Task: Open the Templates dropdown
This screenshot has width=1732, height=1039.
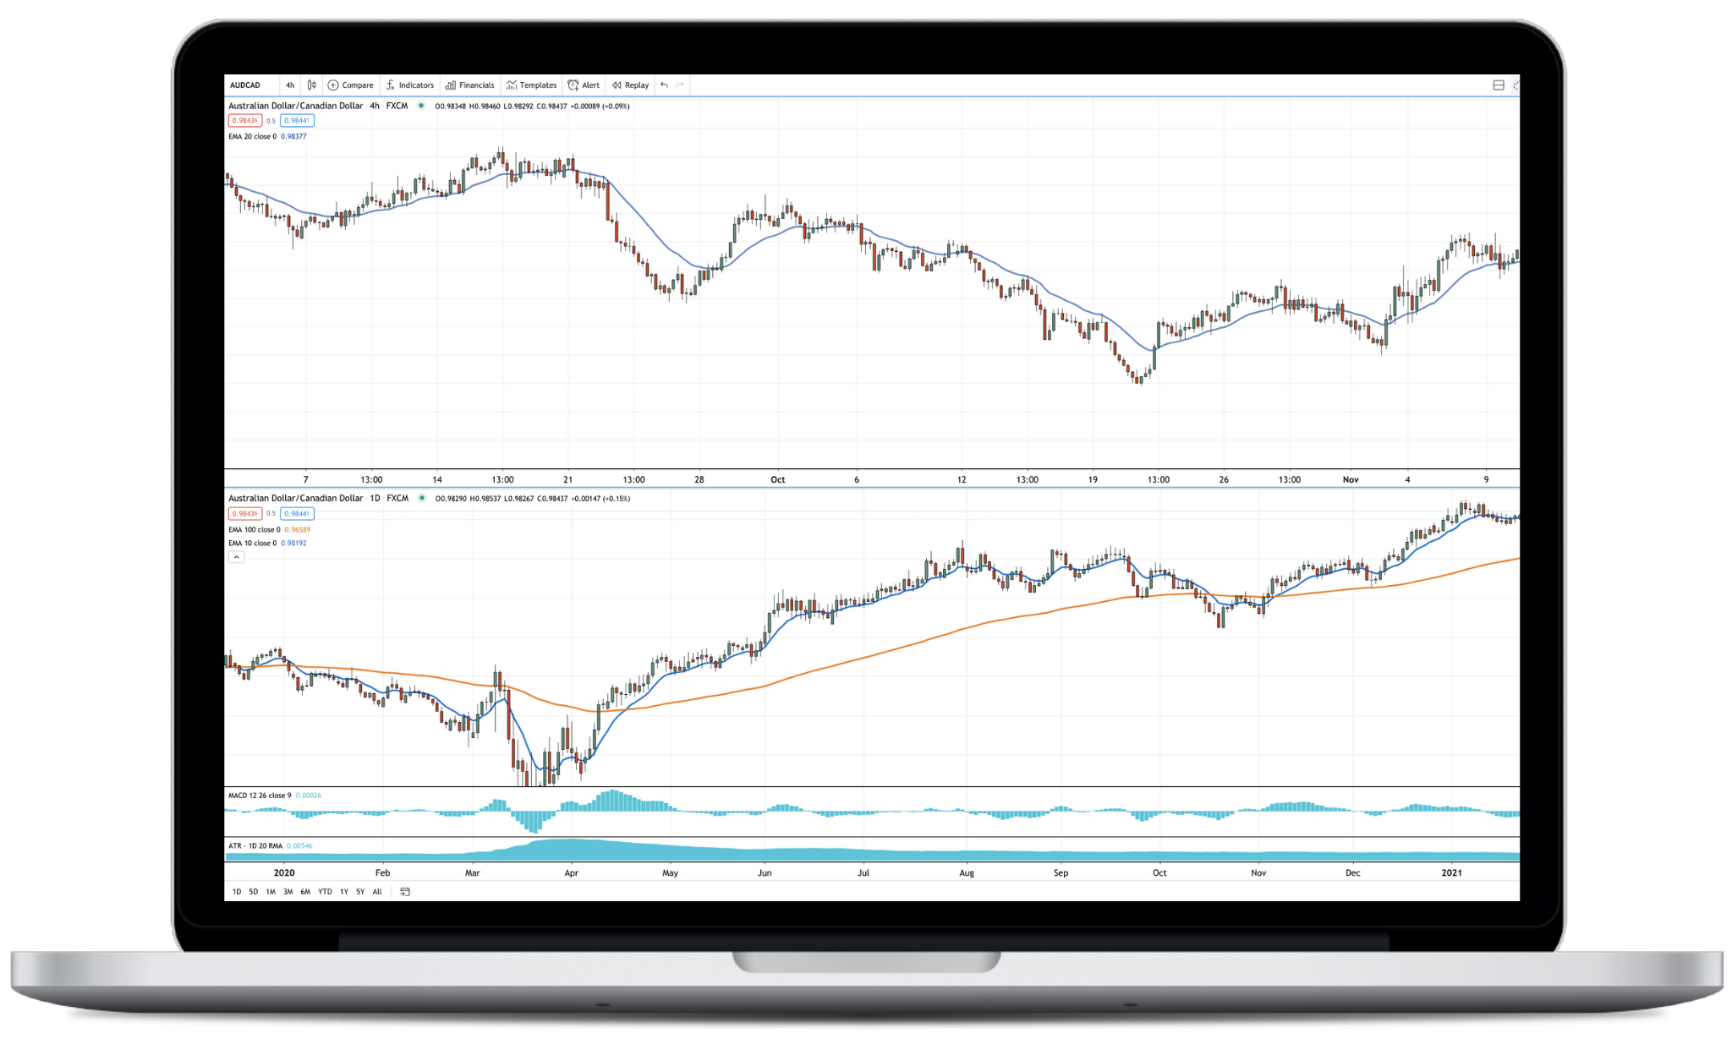Action: [531, 85]
